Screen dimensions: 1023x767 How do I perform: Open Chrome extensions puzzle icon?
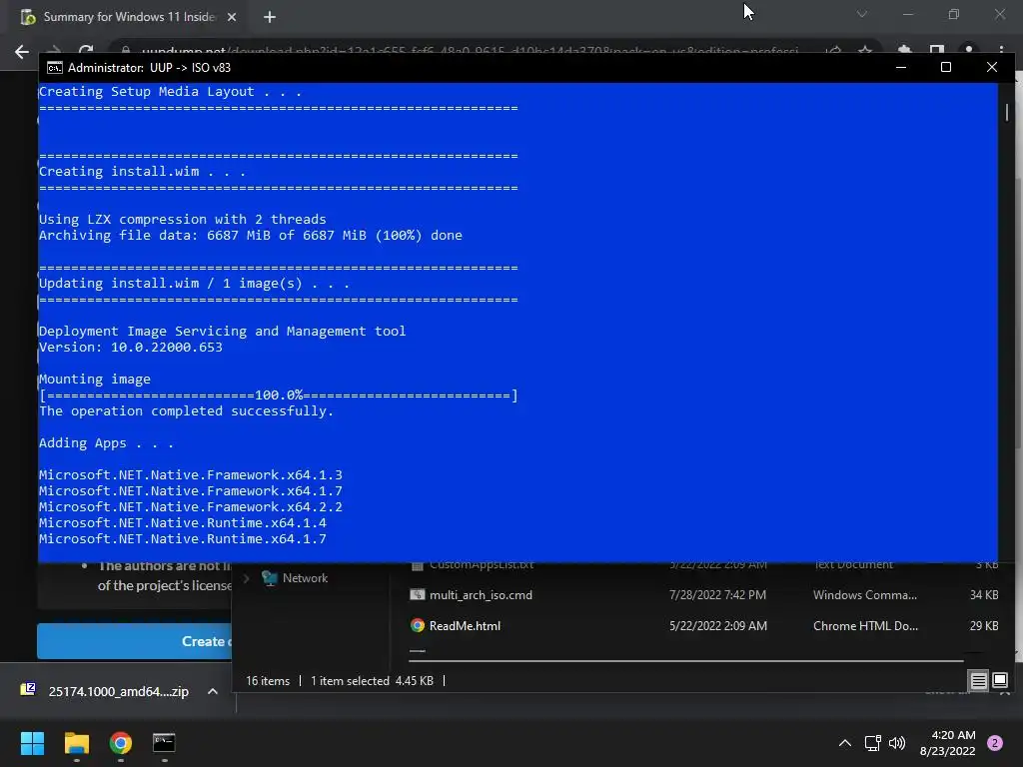[905, 50]
